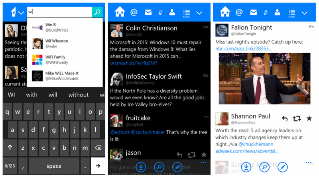Retweet Shannon Paul's tweet
Screen dimensions: 319x178
point(297,118)
